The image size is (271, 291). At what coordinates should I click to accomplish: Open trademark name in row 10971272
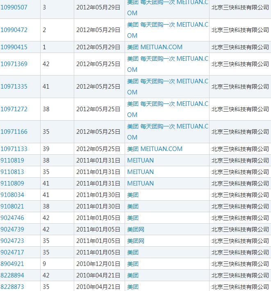click(x=168, y=109)
